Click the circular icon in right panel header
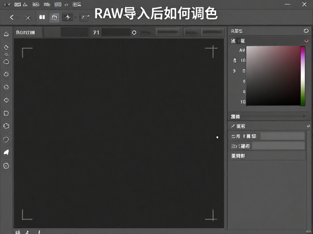313x234 pixels. tap(306, 31)
